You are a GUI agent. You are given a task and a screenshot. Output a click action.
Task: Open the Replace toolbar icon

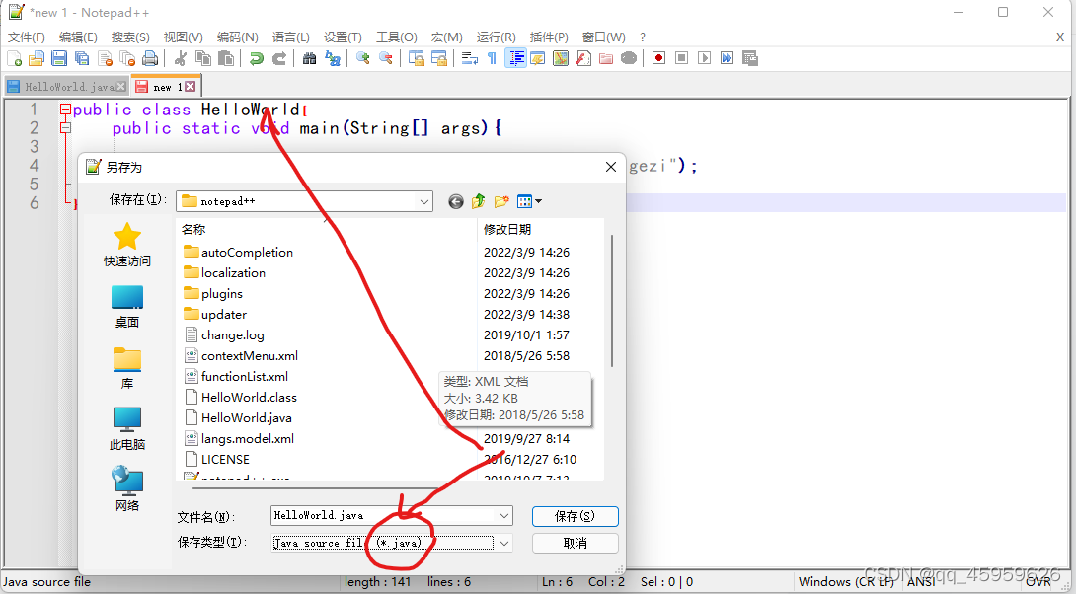333,58
